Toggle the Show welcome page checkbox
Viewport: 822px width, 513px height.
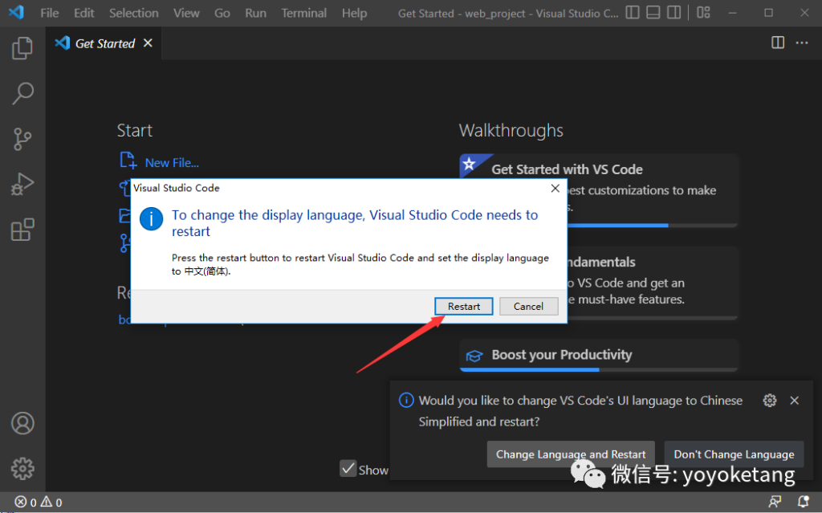pyautogui.click(x=348, y=468)
